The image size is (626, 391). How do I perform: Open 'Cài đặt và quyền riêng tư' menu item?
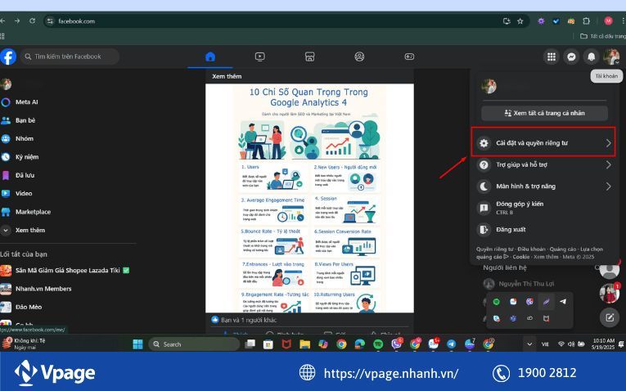pyautogui.click(x=543, y=143)
